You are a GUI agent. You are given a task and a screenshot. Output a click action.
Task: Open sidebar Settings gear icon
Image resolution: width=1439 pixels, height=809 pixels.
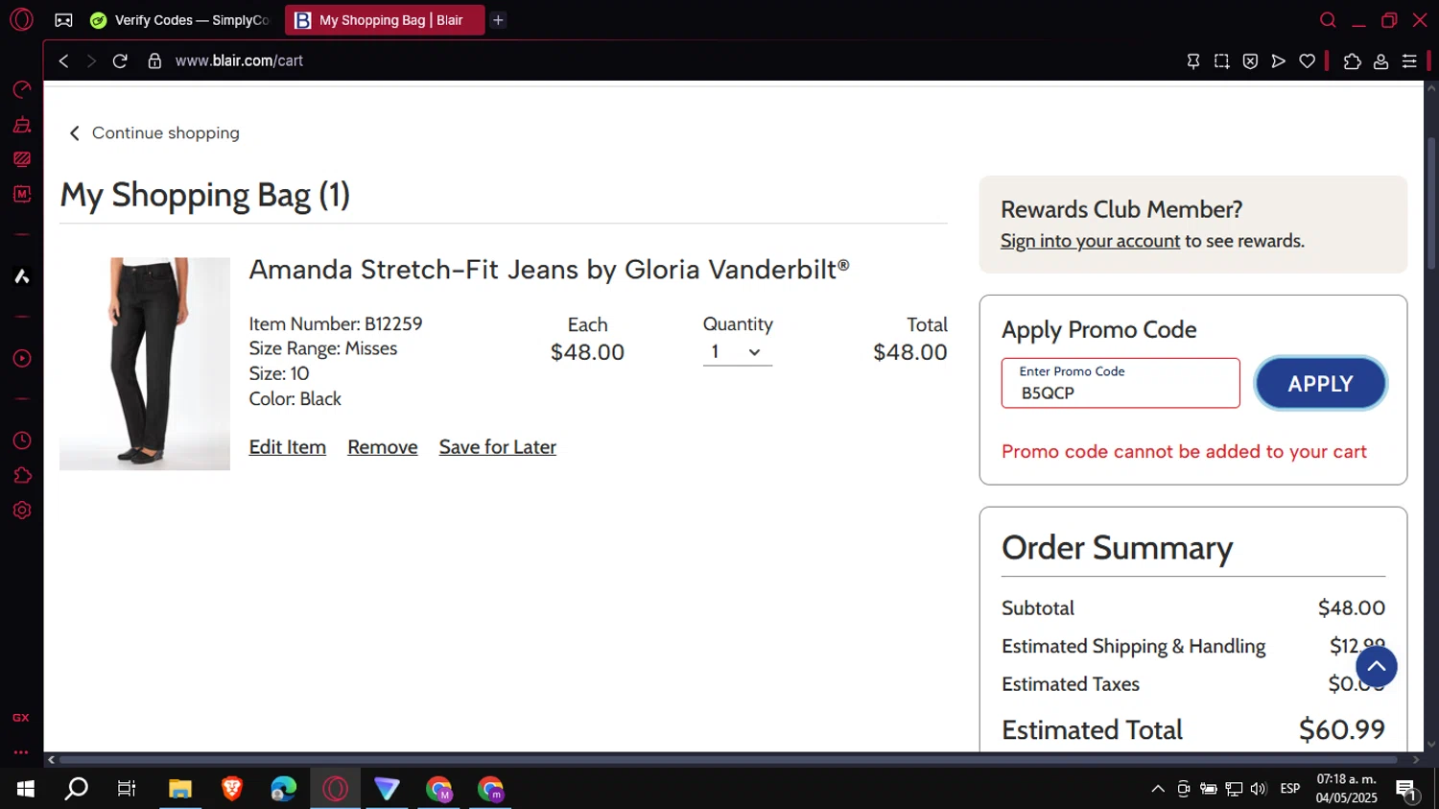pyautogui.click(x=21, y=511)
